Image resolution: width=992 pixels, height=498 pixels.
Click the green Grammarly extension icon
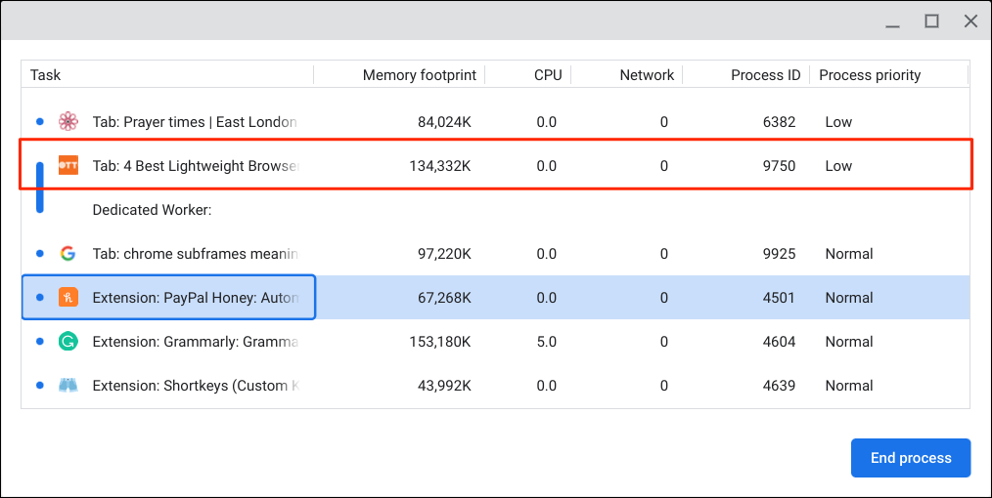[x=68, y=342]
